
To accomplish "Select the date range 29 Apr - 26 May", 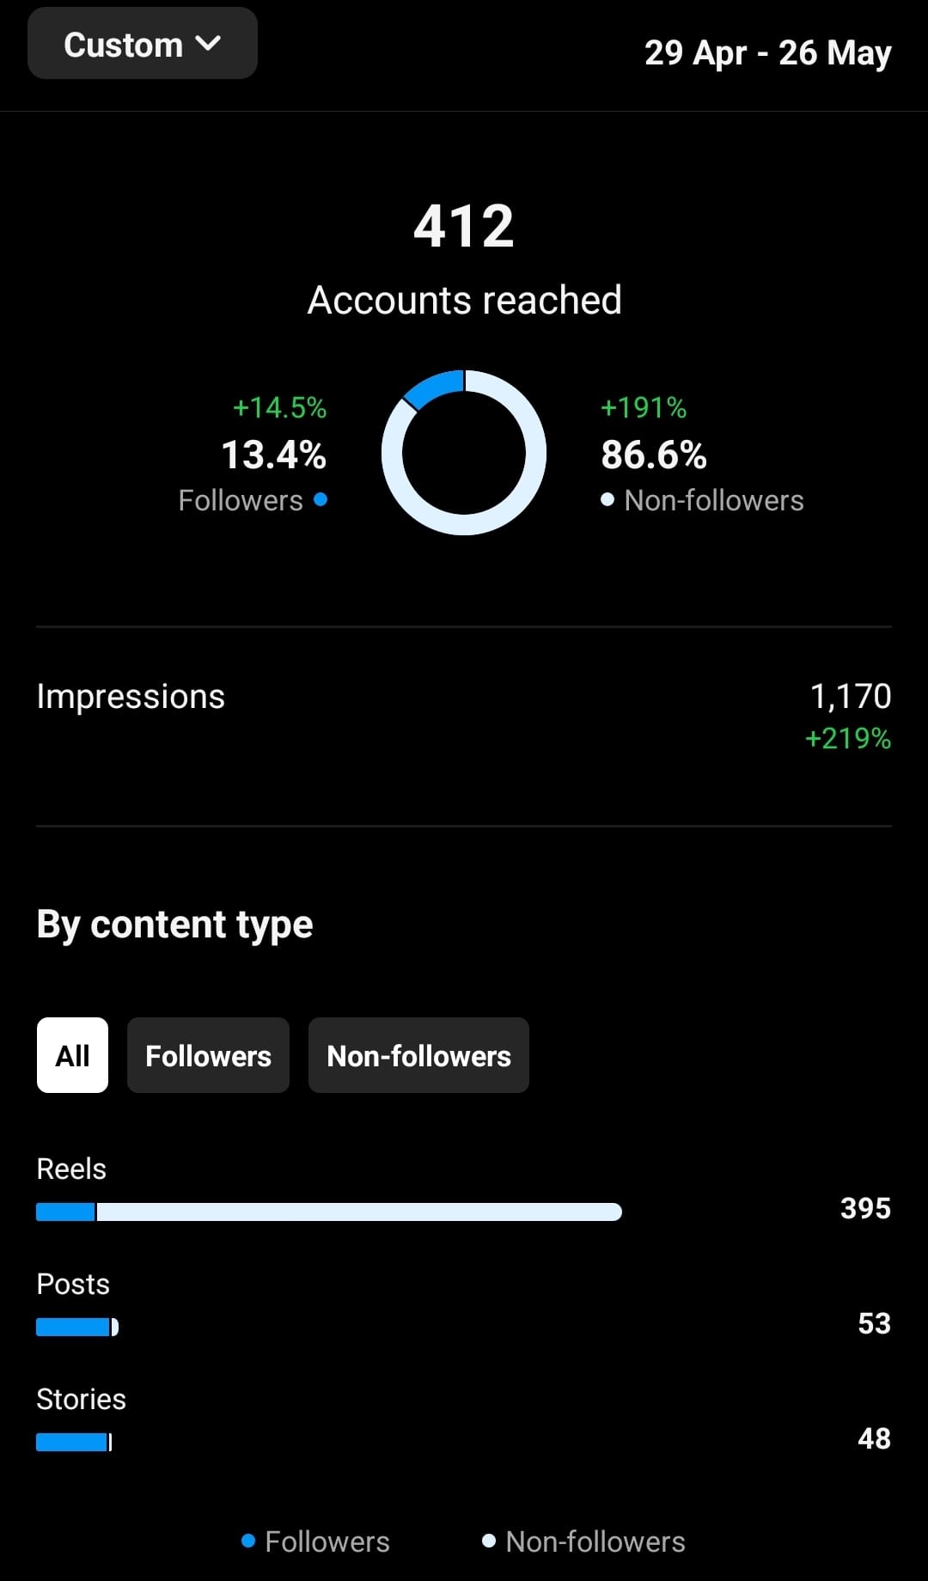I will click(768, 52).
